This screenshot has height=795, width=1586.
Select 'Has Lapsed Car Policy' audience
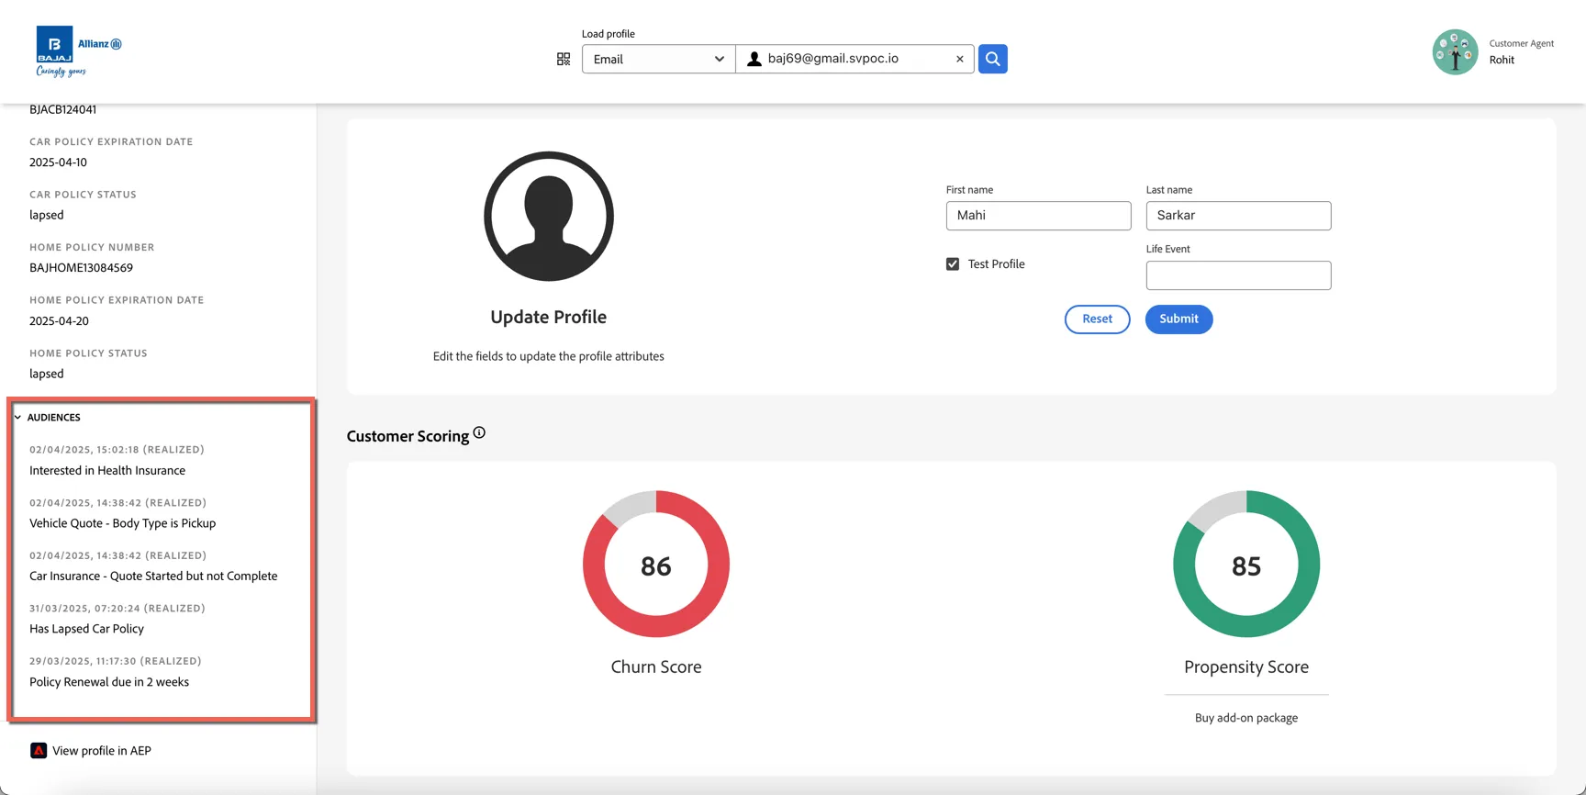pos(86,629)
